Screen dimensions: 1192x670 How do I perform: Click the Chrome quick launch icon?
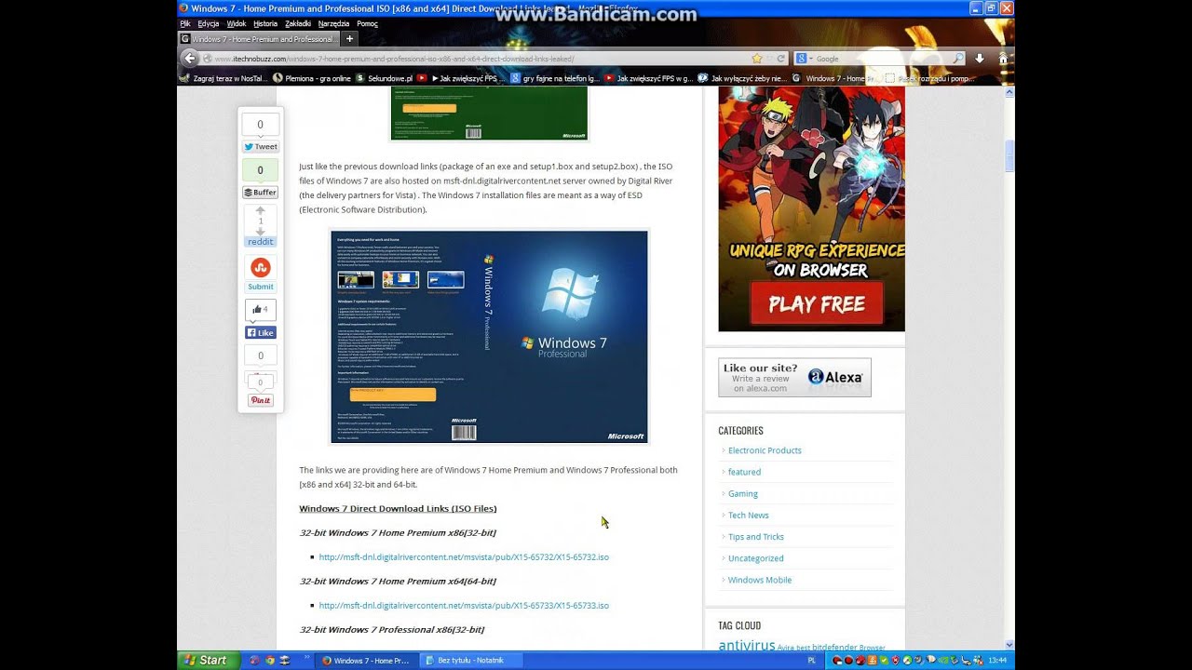(270, 661)
